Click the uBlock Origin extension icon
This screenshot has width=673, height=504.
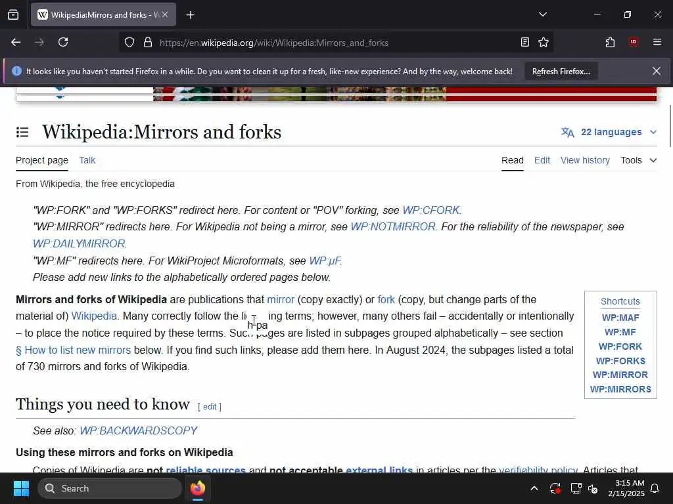[x=634, y=42]
